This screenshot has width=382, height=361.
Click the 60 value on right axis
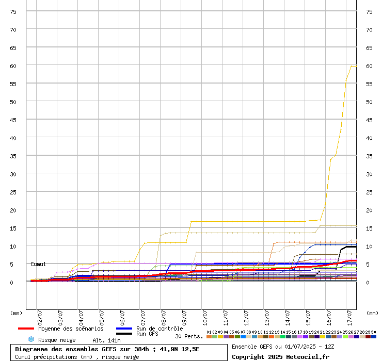(x=369, y=66)
